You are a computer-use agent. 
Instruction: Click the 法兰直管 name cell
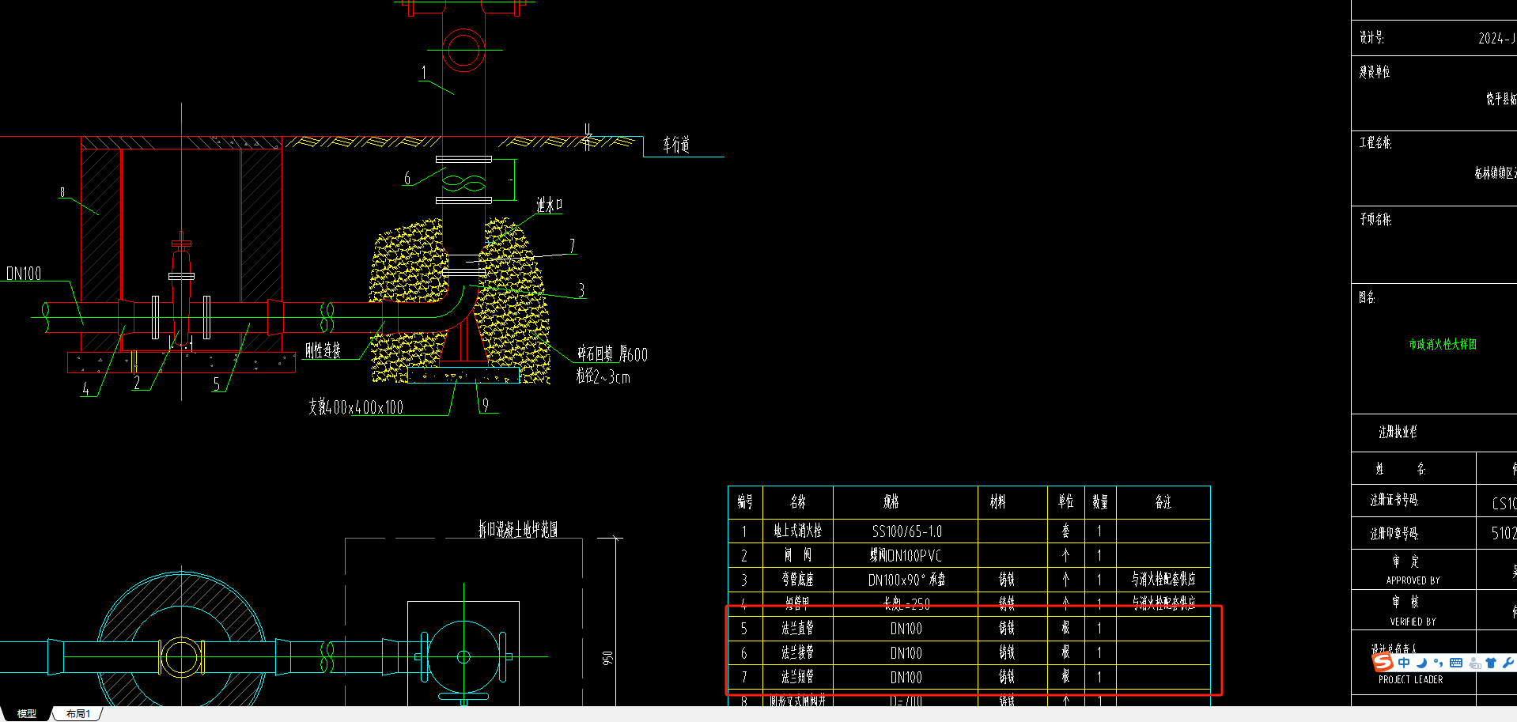click(x=798, y=629)
